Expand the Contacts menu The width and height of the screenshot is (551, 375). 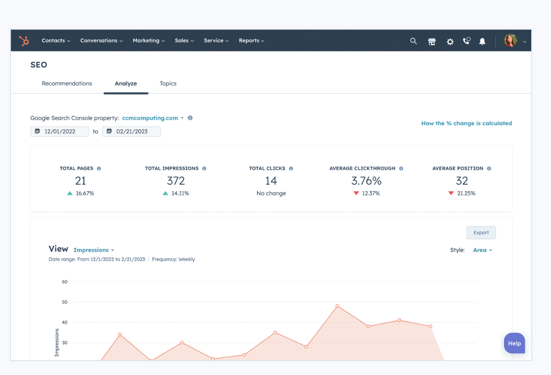pos(56,41)
